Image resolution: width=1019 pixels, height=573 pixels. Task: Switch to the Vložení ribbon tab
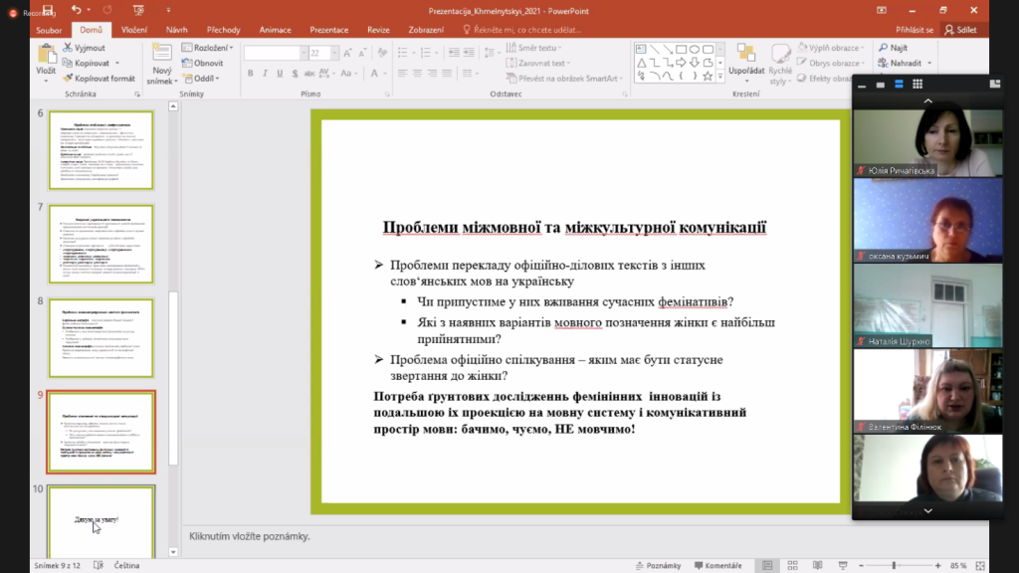pyautogui.click(x=134, y=30)
